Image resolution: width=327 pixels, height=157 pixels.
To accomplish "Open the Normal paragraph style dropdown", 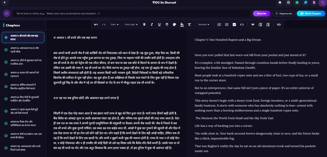I will [x=204, y=25].
